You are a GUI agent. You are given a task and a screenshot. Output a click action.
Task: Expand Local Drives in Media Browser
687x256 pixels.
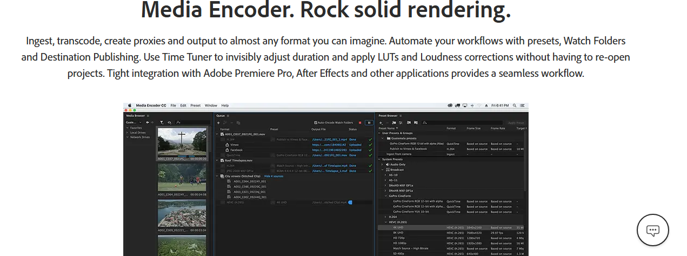coord(127,133)
